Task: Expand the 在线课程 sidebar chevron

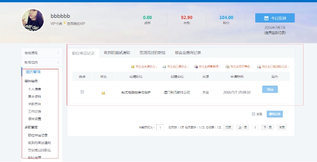Action: [x=58, y=53]
